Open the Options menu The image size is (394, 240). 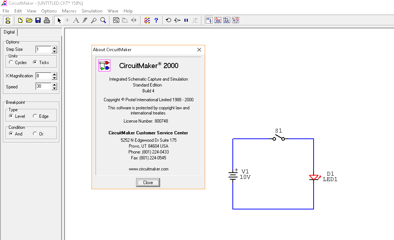click(x=49, y=11)
